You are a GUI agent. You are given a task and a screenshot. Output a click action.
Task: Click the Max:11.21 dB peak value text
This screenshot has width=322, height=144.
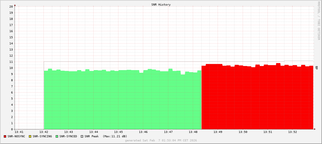pos(115,136)
